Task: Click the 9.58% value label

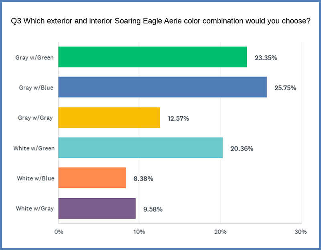Action: (x=153, y=209)
